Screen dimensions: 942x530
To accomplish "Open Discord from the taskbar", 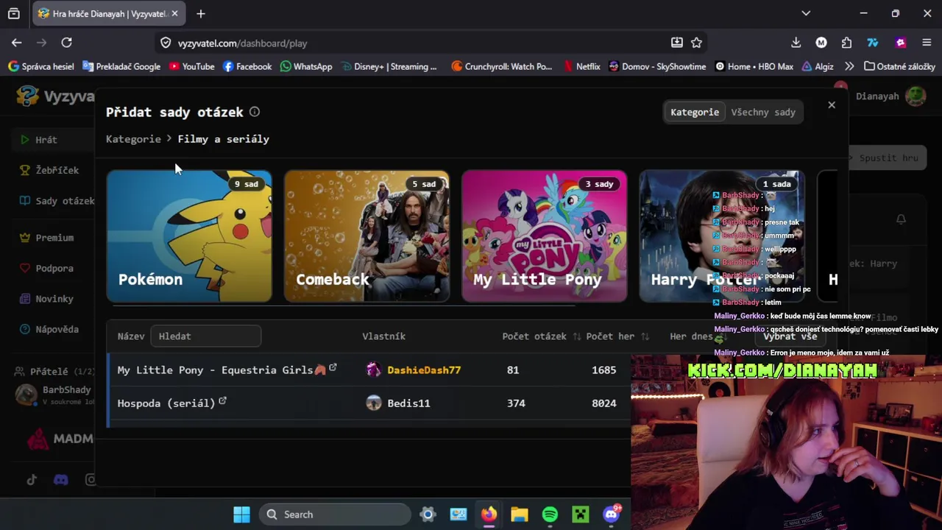I will click(x=612, y=515).
